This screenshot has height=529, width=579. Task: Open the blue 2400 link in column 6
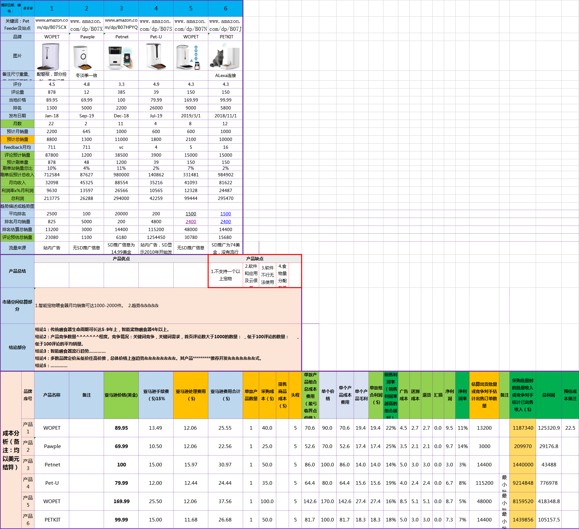tap(226, 222)
